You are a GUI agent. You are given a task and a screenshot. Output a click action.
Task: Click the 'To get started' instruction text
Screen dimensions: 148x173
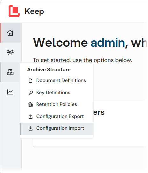(x=82, y=60)
